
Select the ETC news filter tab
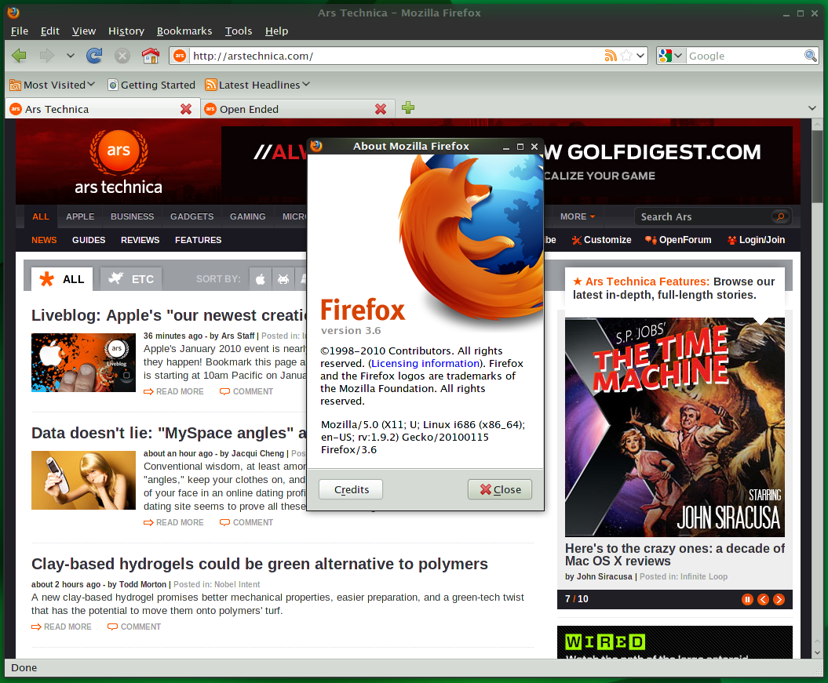131,279
